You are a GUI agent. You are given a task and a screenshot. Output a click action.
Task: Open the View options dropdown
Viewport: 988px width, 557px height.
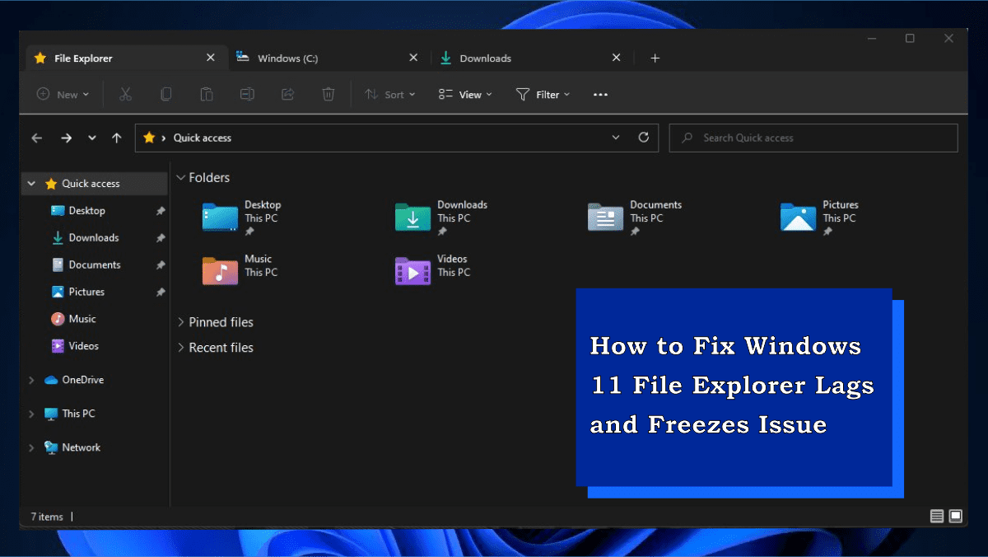(x=464, y=94)
